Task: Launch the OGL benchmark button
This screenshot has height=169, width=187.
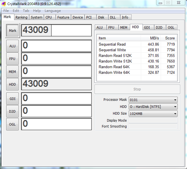Action: pyautogui.click(x=12, y=124)
